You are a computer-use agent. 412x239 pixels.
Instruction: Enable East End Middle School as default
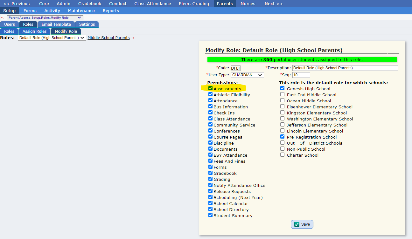[x=282, y=94]
